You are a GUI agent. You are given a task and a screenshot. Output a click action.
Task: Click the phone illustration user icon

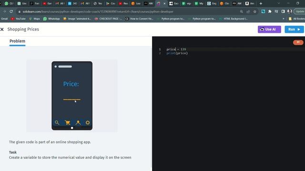(x=78, y=123)
